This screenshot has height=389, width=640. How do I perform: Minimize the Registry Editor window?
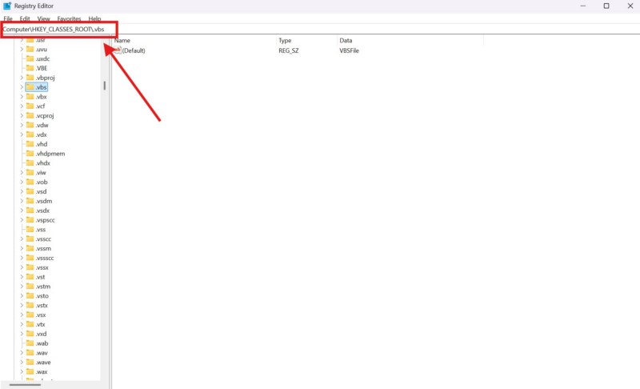click(583, 6)
